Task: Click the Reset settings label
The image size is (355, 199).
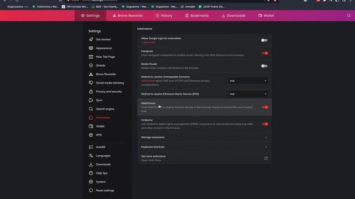Action: click(x=105, y=191)
